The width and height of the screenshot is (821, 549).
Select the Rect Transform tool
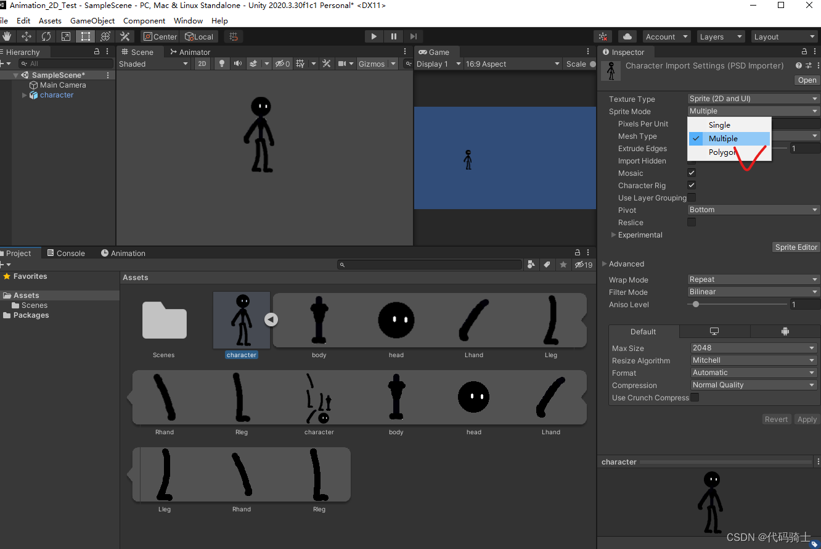point(86,36)
